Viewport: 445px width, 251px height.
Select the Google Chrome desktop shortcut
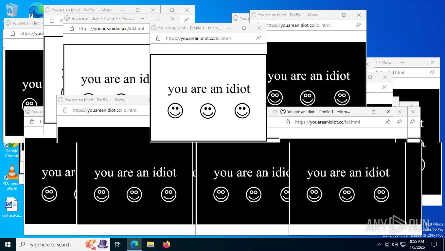tap(12, 150)
